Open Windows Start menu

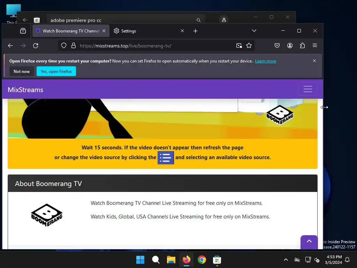(x=140, y=260)
